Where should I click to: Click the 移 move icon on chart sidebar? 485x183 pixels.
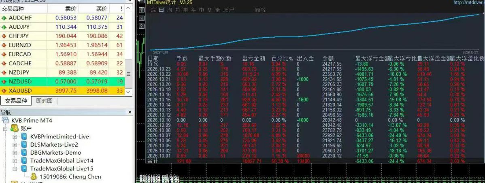point(141,10)
